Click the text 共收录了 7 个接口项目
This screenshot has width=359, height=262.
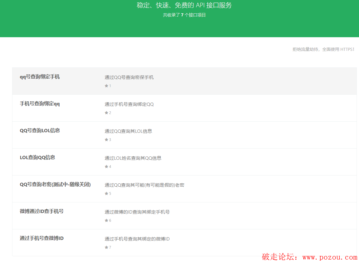(184, 15)
